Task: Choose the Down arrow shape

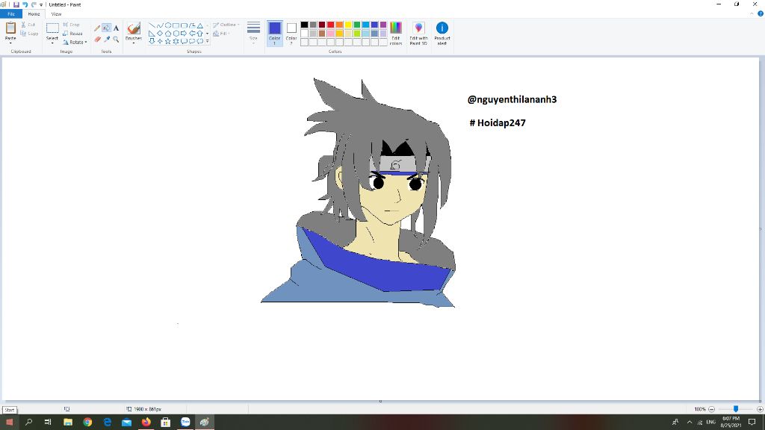Action: (x=152, y=42)
